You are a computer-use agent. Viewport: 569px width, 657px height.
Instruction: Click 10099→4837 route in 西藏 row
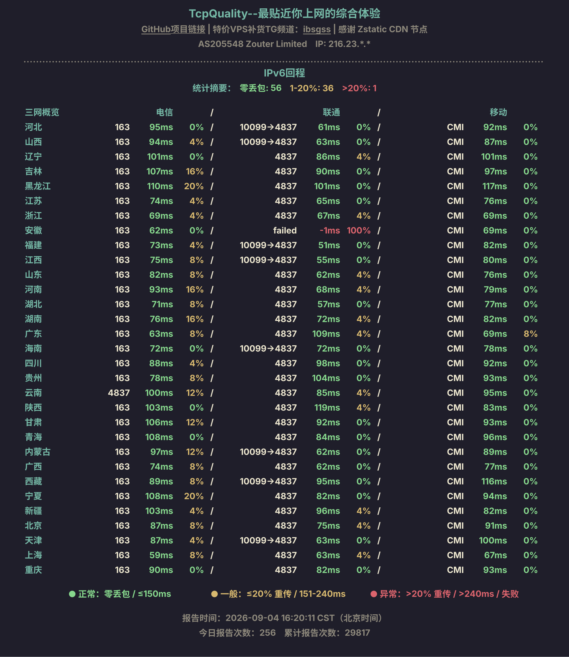(268, 481)
